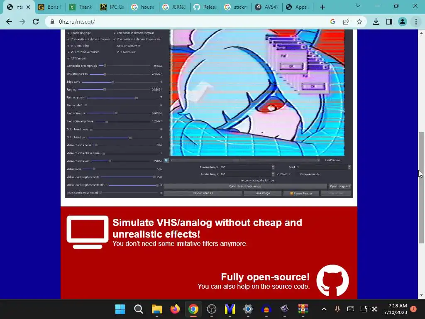Open the tab search dropdown chevron
This screenshot has width=425, height=319.
tap(358, 6)
